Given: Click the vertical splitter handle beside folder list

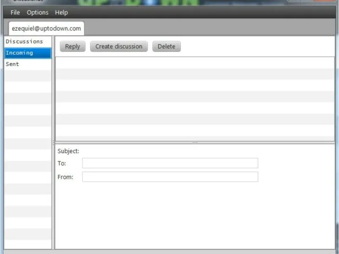Looking at the screenshot, I should [53, 143].
